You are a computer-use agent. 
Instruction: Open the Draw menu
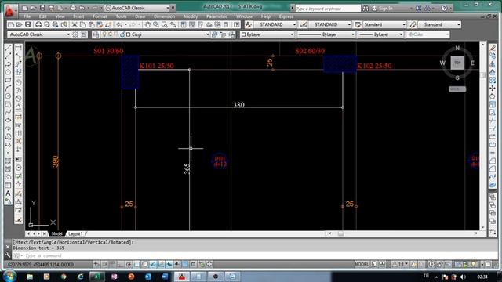pos(140,16)
